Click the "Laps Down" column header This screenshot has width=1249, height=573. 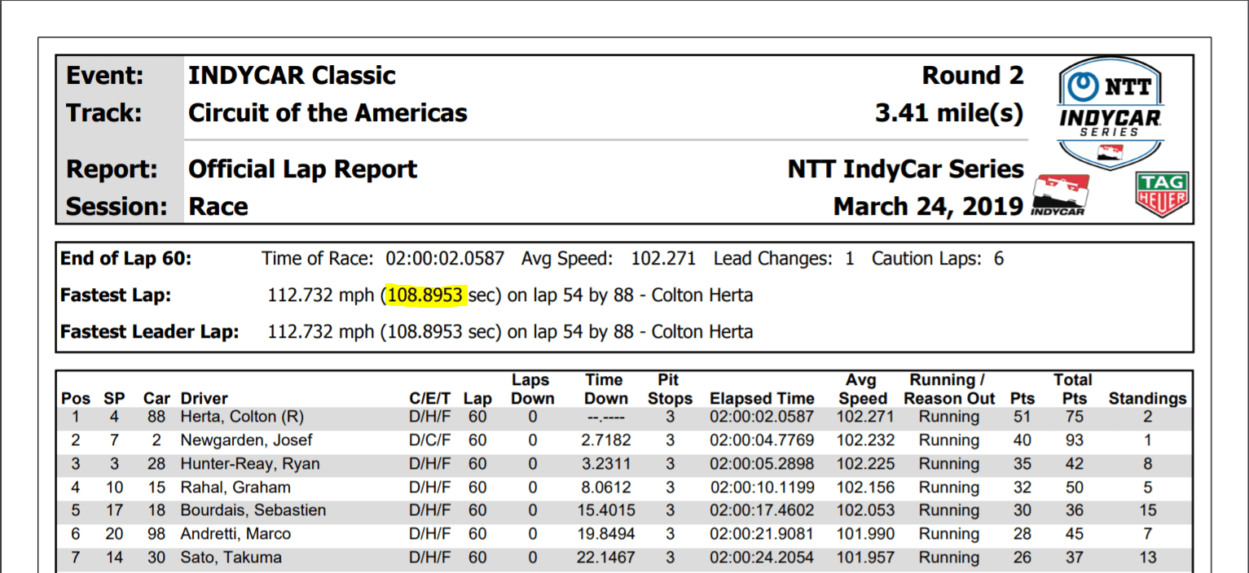(532, 390)
